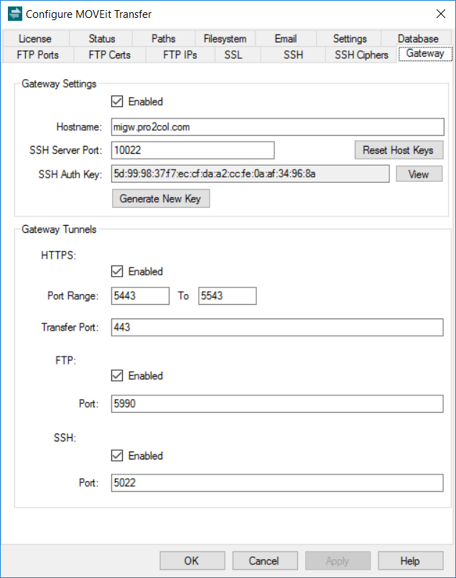Open the Status tab

(102, 38)
